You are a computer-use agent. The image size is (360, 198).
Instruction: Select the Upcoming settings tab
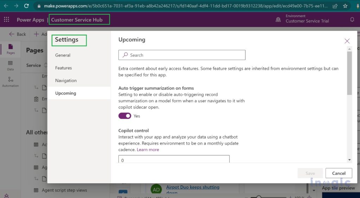[79, 93]
